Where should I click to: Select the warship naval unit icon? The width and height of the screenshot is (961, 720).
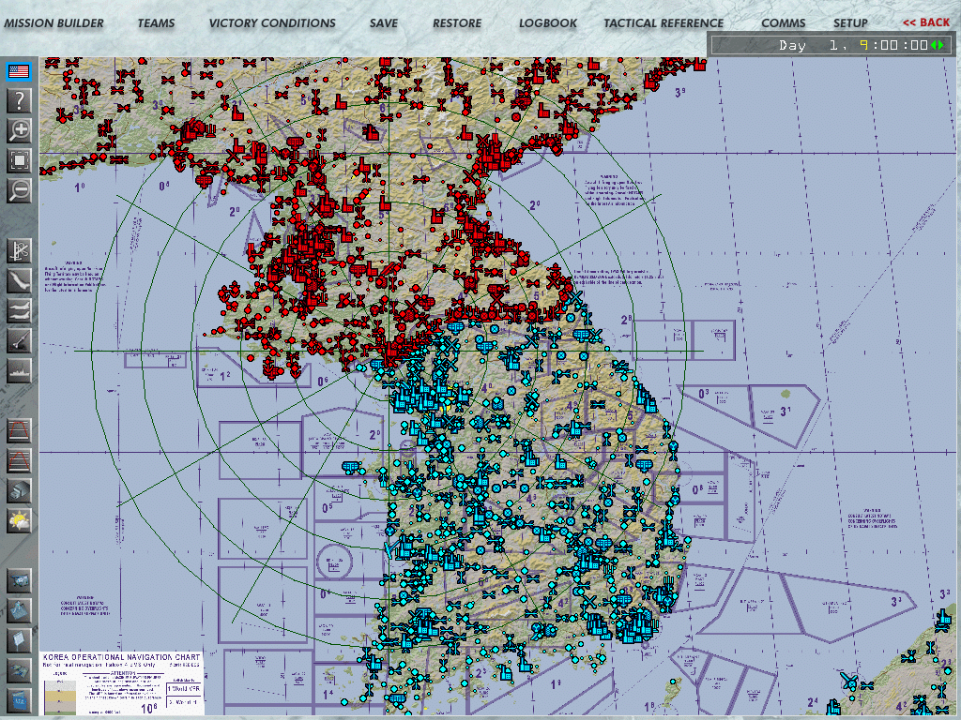tap(19, 370)
